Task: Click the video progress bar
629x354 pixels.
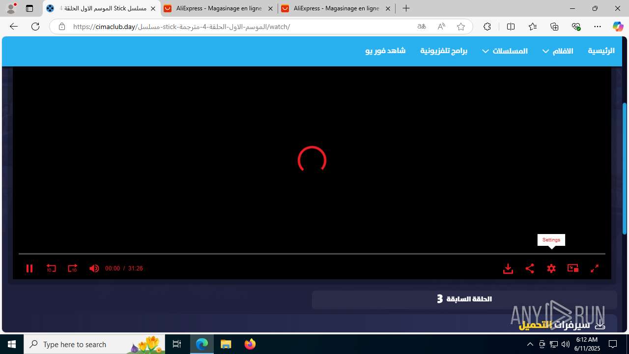Action: click(x=312, y=254)
